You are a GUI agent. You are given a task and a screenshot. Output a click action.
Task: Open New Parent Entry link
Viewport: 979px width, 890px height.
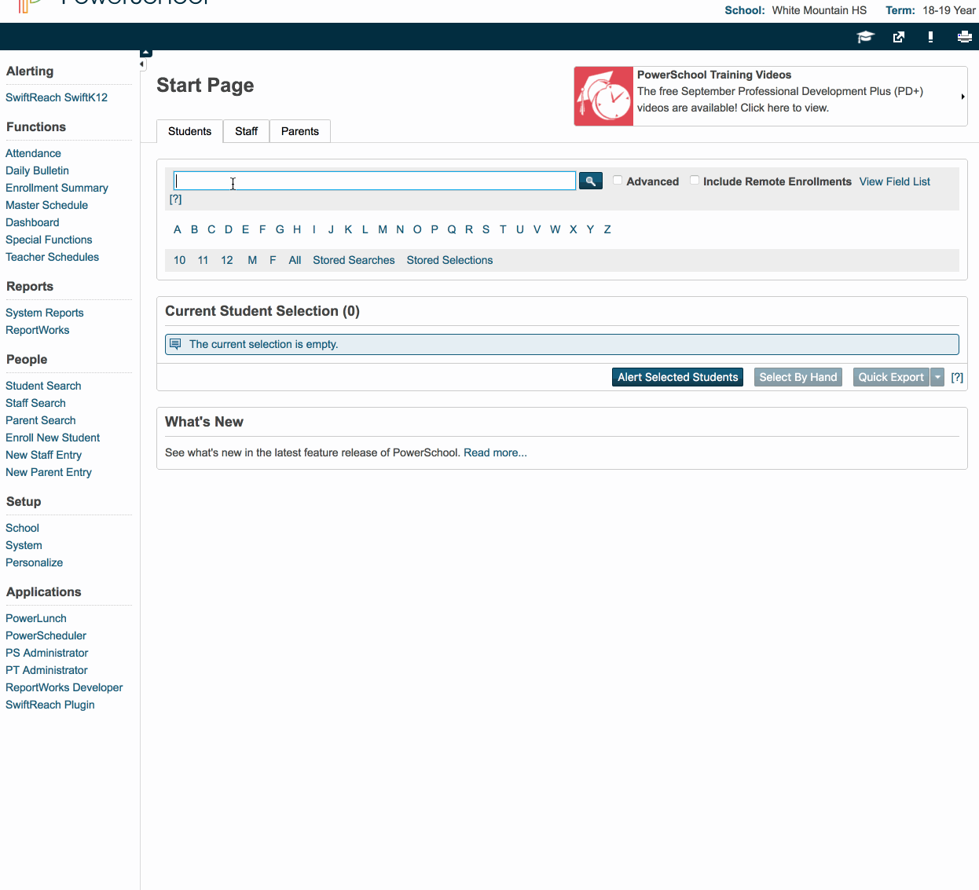pos(49,472)
